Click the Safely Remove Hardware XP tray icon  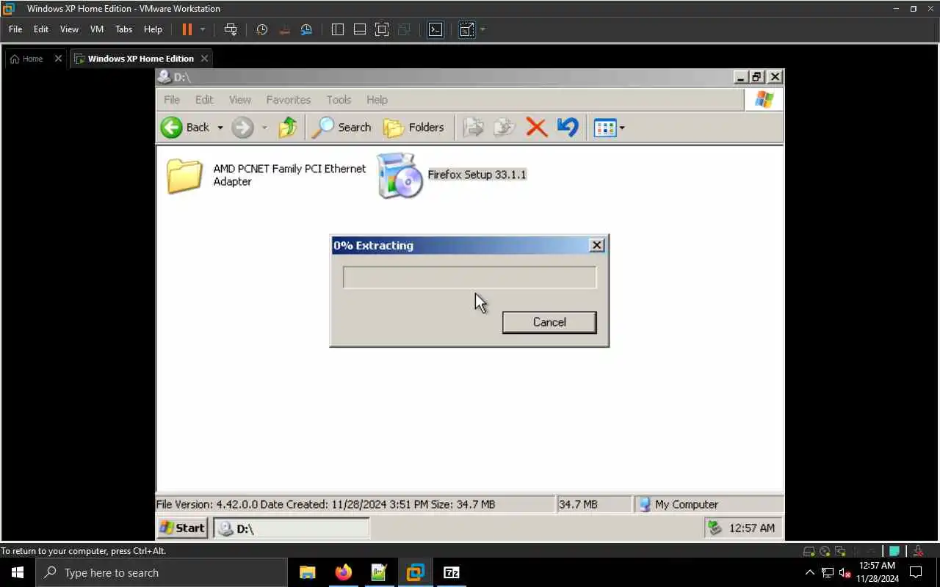point(715,528)
